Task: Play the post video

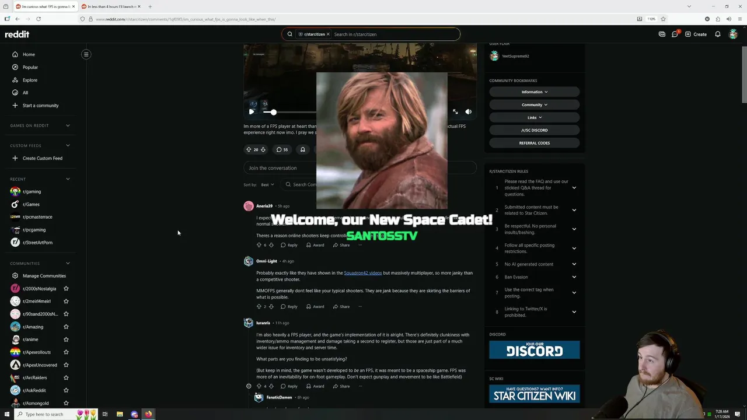Action: pyautogui.click(x=252, y=111)
